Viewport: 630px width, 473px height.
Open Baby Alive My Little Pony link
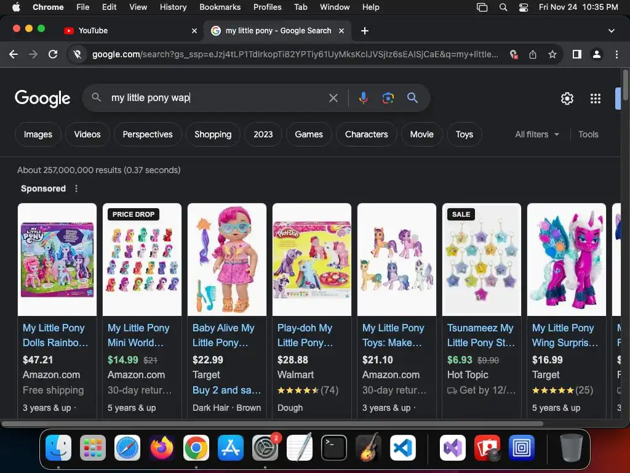tap(223, 335)
